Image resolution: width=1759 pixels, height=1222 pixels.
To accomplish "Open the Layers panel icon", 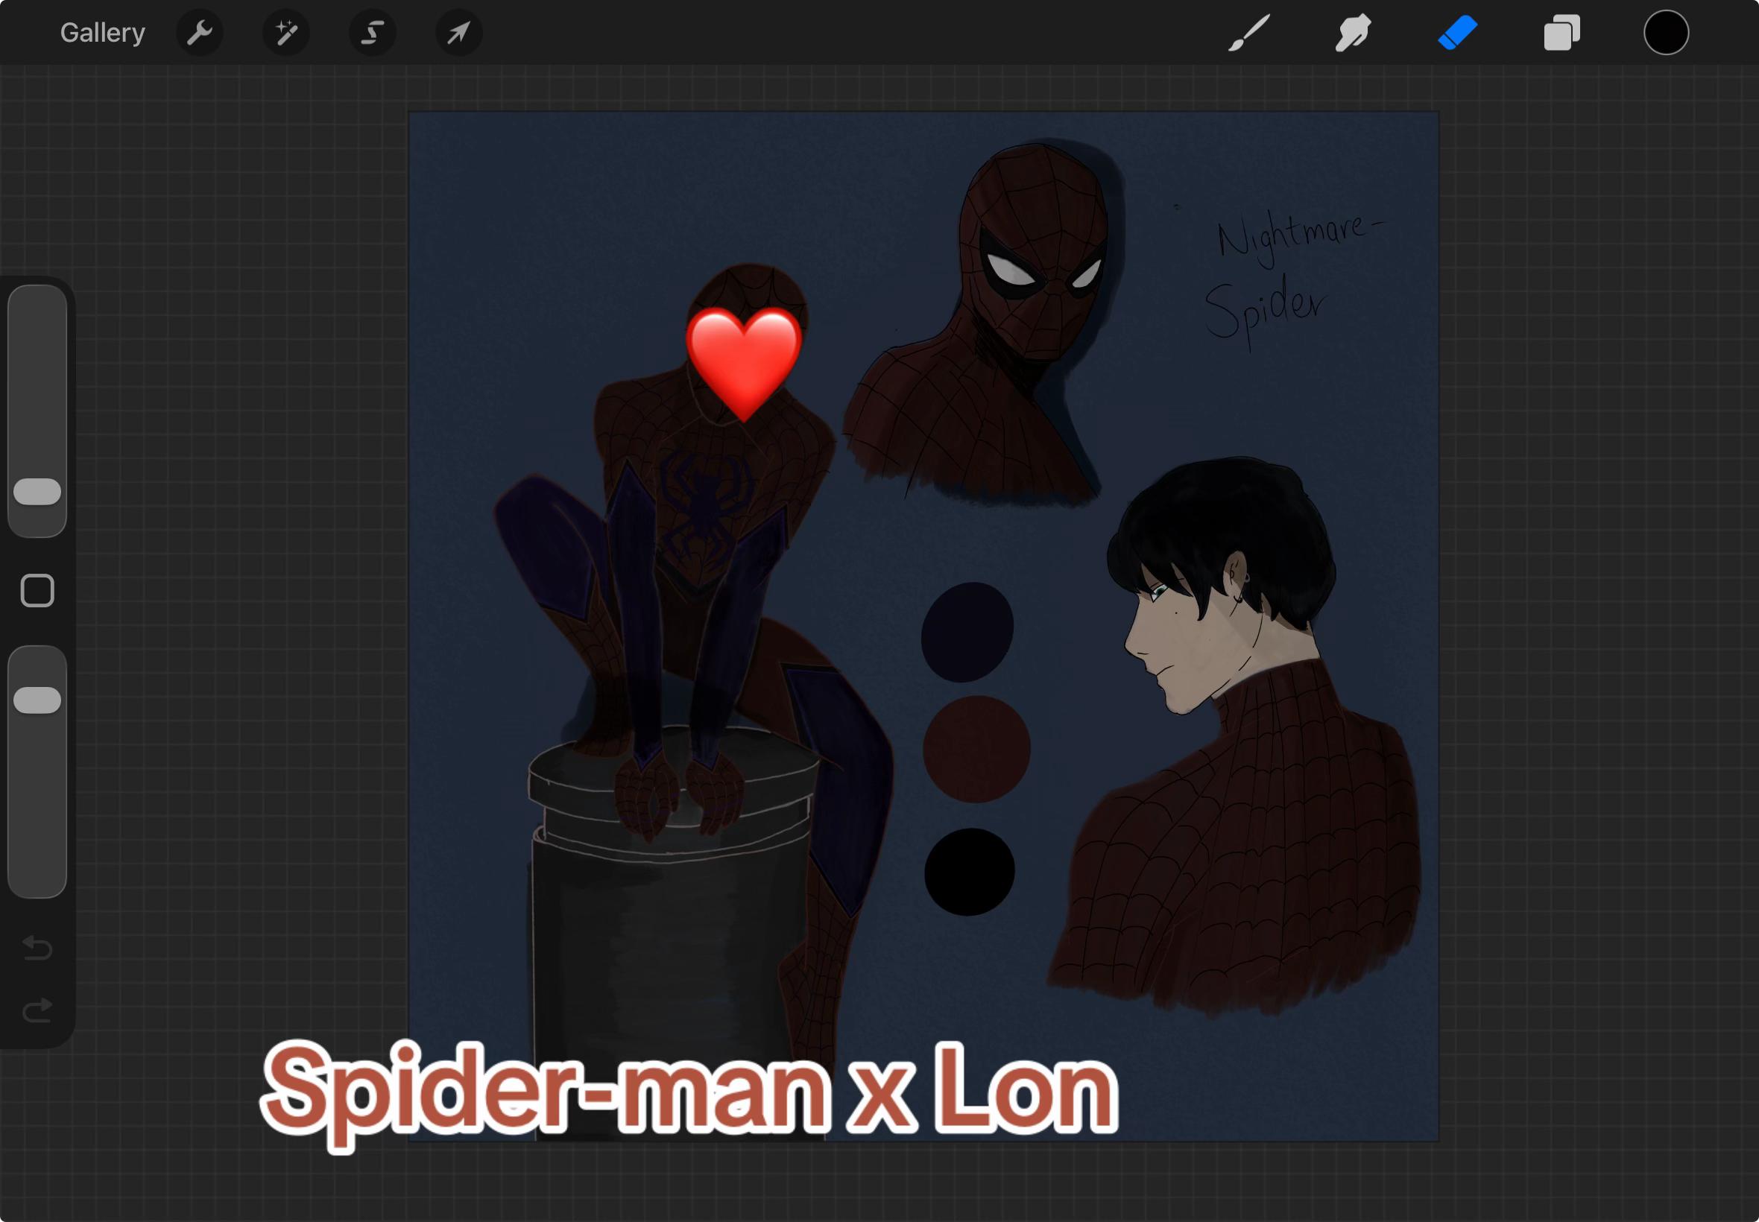I will coord(1561,33).
